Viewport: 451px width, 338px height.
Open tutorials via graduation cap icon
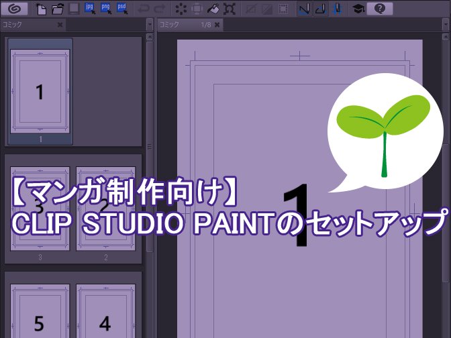(x=358, y=9)
